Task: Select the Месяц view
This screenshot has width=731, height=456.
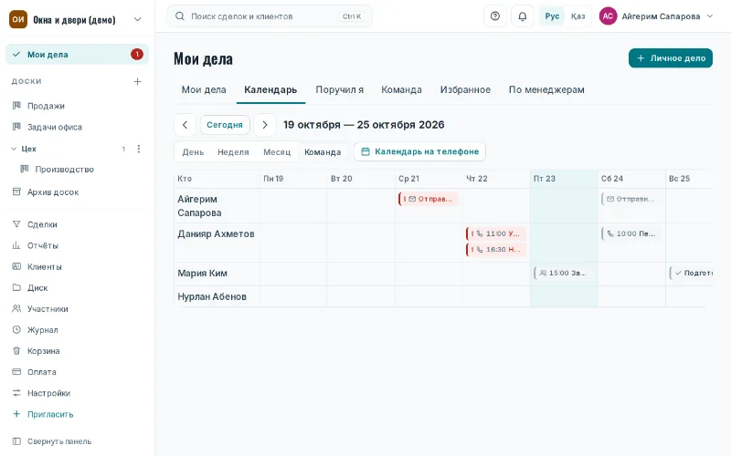Action: (277, 152)
